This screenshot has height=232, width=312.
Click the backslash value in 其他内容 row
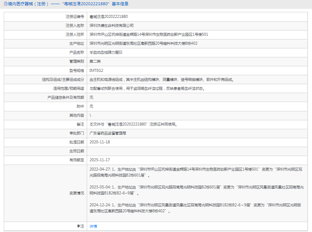[90, 115]
